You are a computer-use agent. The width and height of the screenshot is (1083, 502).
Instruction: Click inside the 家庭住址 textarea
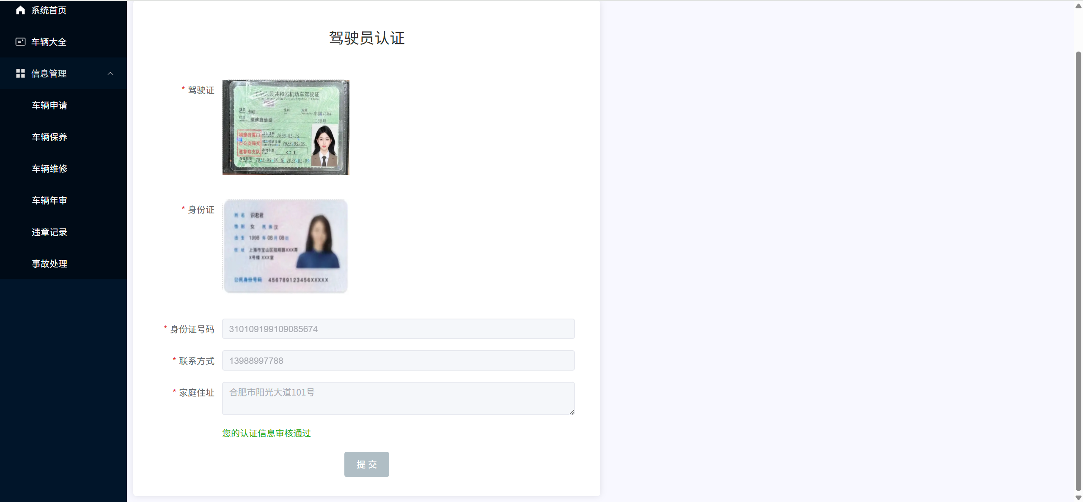point(398,398)
